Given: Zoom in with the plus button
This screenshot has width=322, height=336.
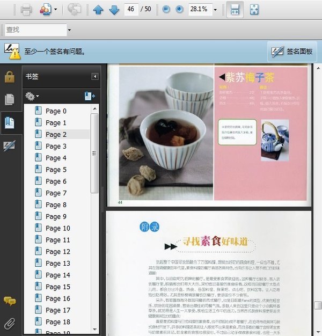Looking at the screenshot, I should coord(179,10).
